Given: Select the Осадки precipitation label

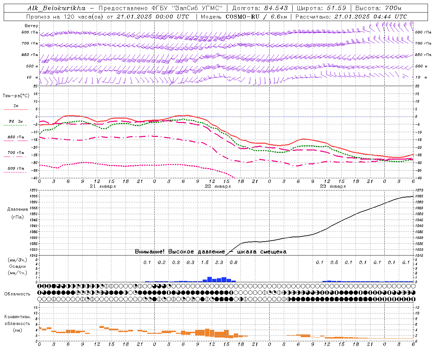Looking at the screenshot, I should (18, 266).
